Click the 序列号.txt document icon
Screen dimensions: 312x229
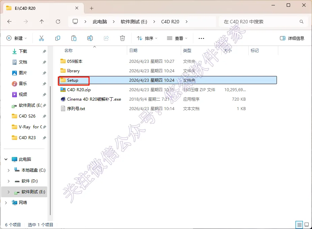(x=63, y=109)
